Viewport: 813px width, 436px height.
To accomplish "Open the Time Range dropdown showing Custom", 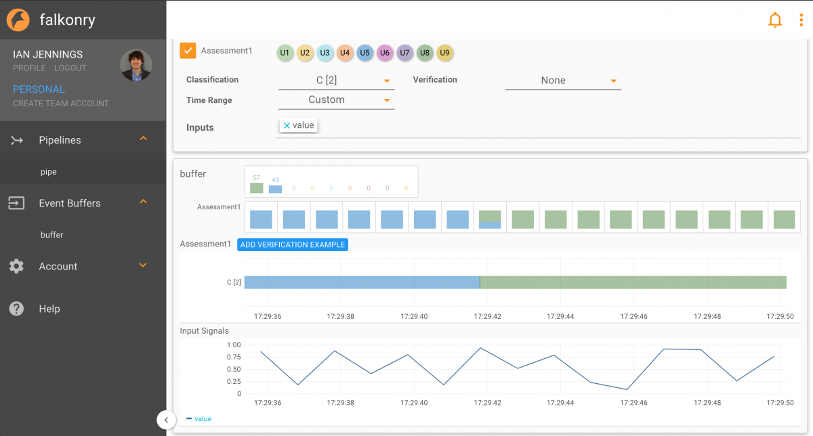I will (336, 100).
